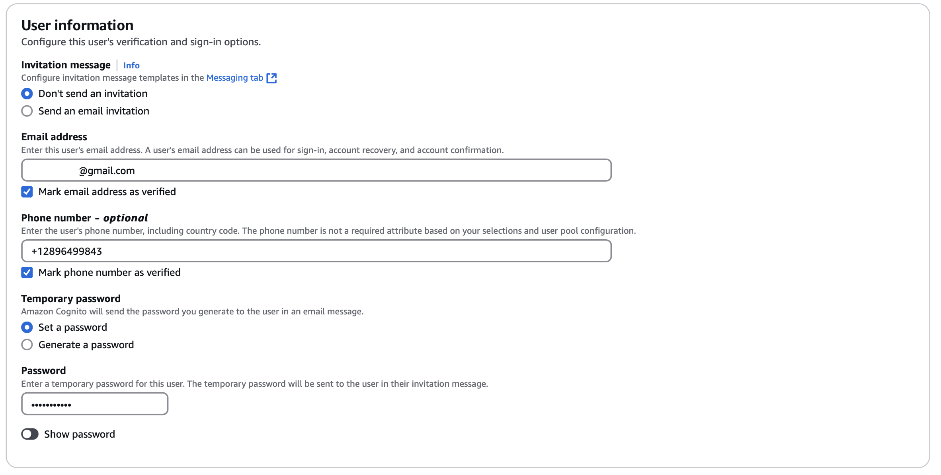Click the external link icon beside Messaging tab

(x=271, y=78)
